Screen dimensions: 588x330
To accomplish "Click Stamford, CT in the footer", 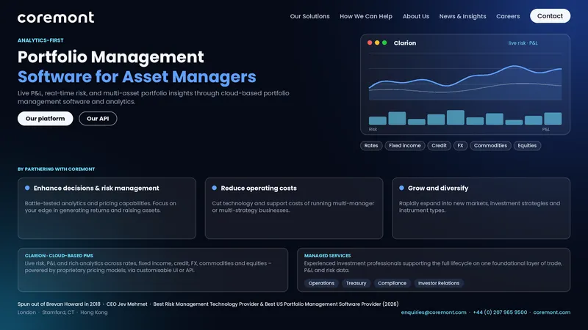I will point(58,312).
